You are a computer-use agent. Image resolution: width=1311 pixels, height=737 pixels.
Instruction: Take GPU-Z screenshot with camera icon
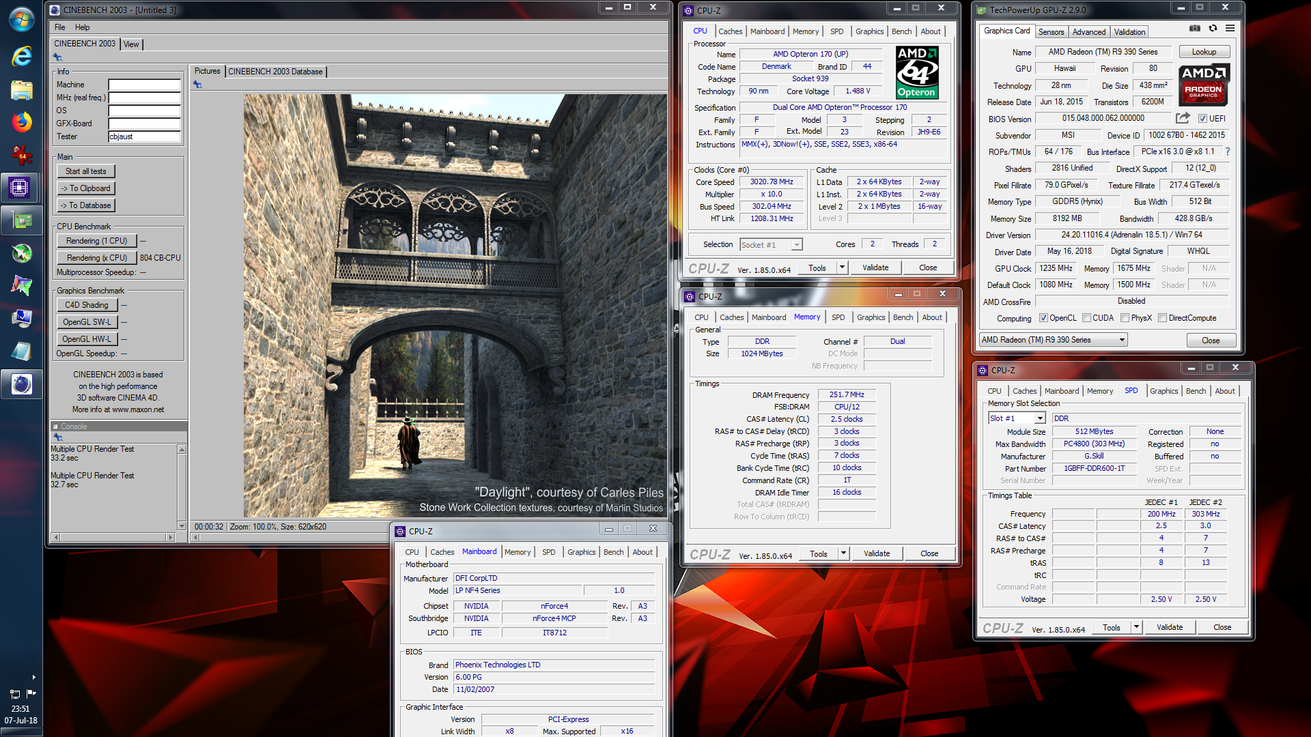[1194, 28]
